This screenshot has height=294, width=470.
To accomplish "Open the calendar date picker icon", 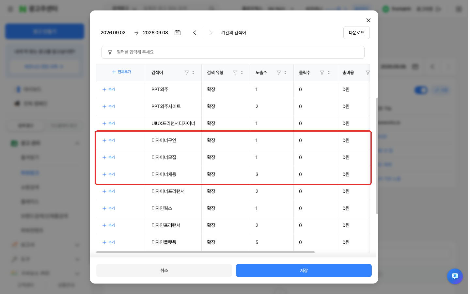I will pos(178,33).
